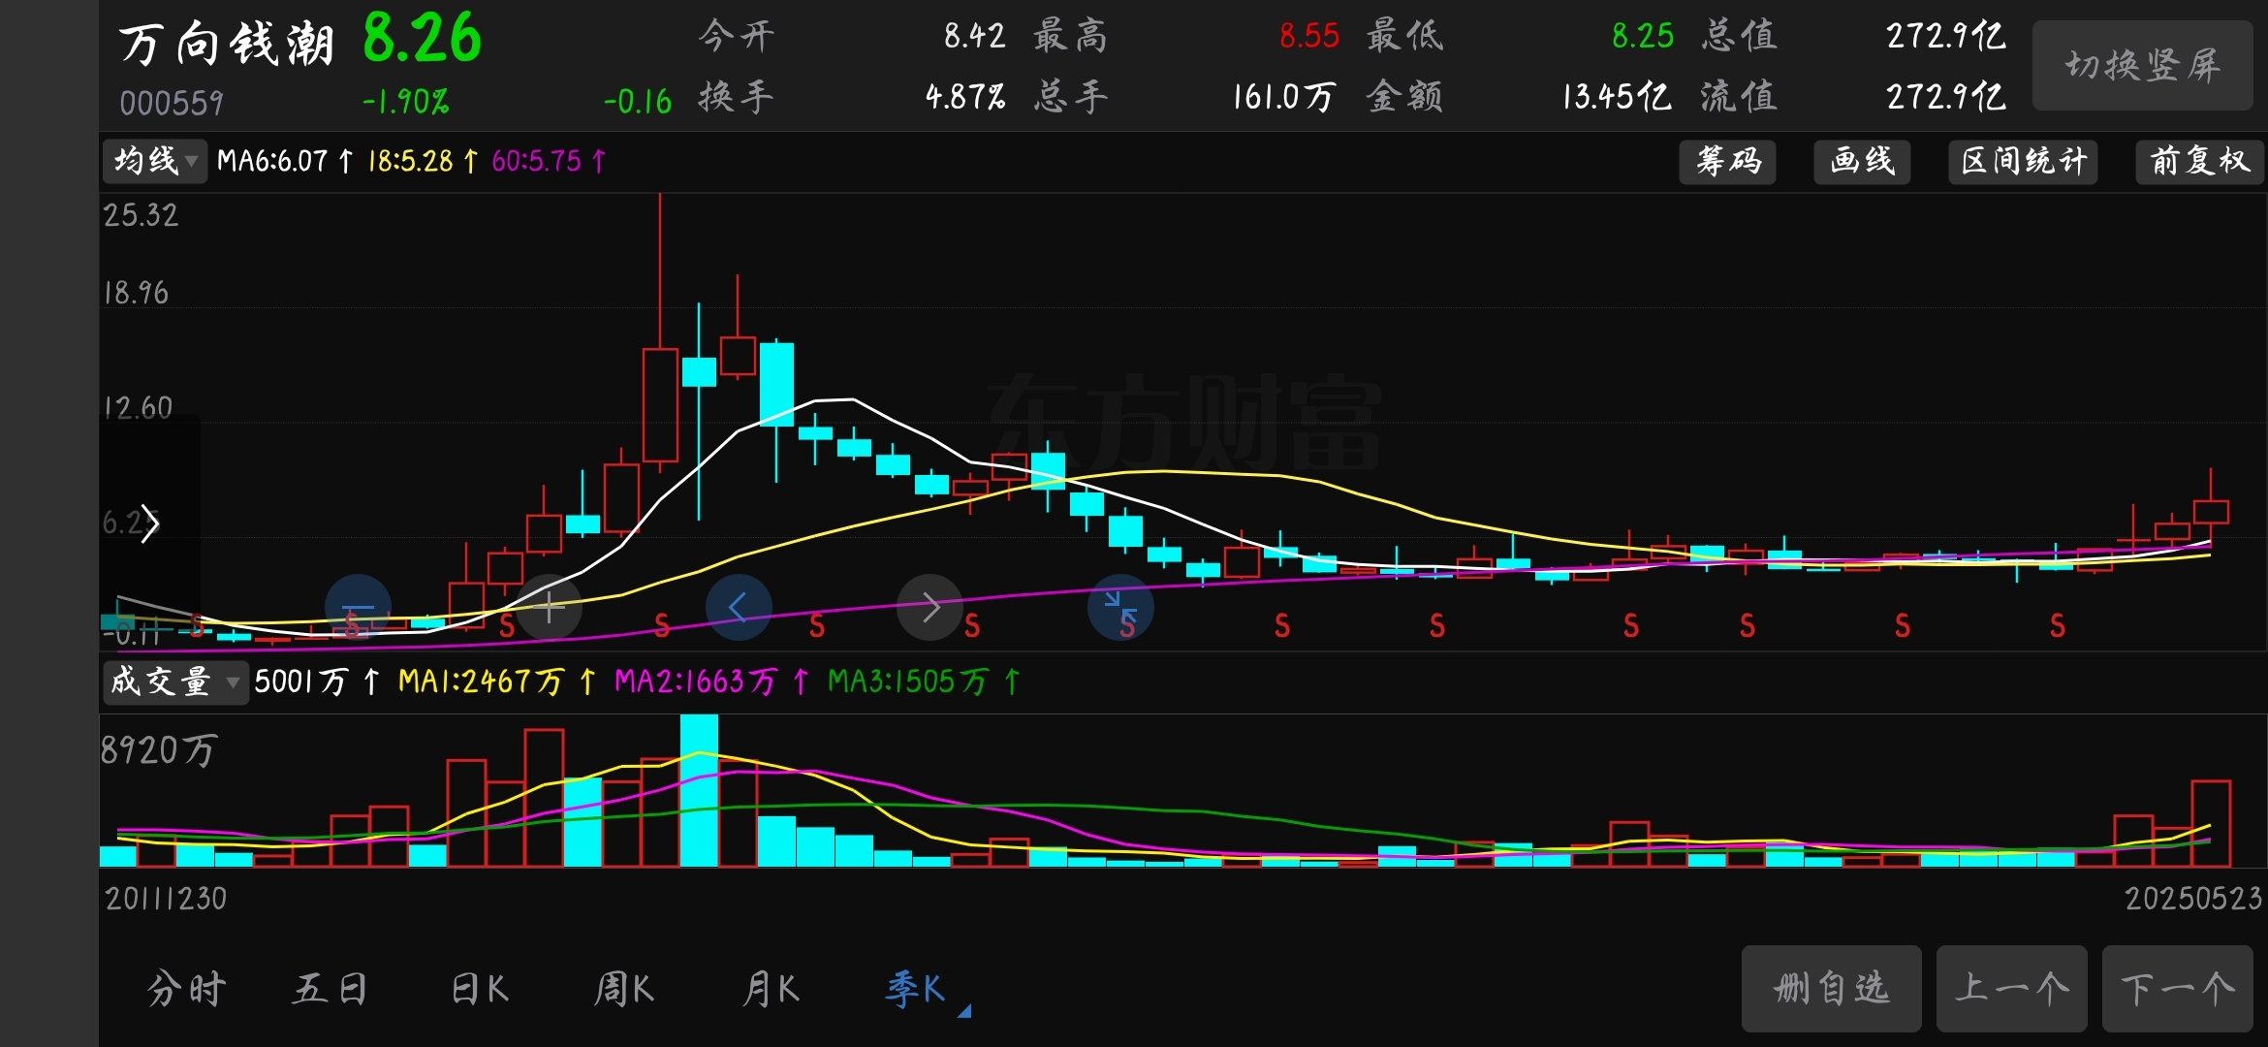Switch to the 五日 tab

[331, 989]
